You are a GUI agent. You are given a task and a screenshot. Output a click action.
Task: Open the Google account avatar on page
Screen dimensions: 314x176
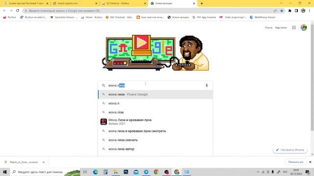(x=304, y=27)
